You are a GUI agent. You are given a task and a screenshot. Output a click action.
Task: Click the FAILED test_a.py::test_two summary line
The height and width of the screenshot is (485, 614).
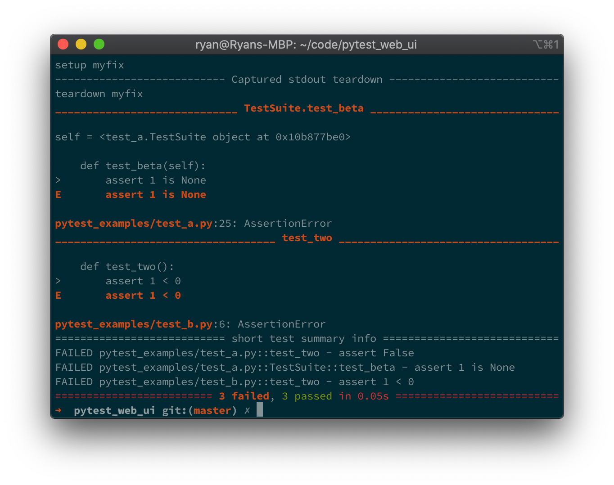click(x=234, y=353)
